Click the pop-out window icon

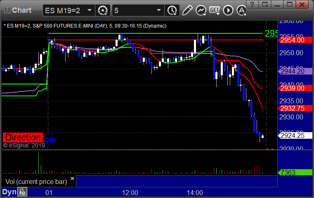point(264,5)
